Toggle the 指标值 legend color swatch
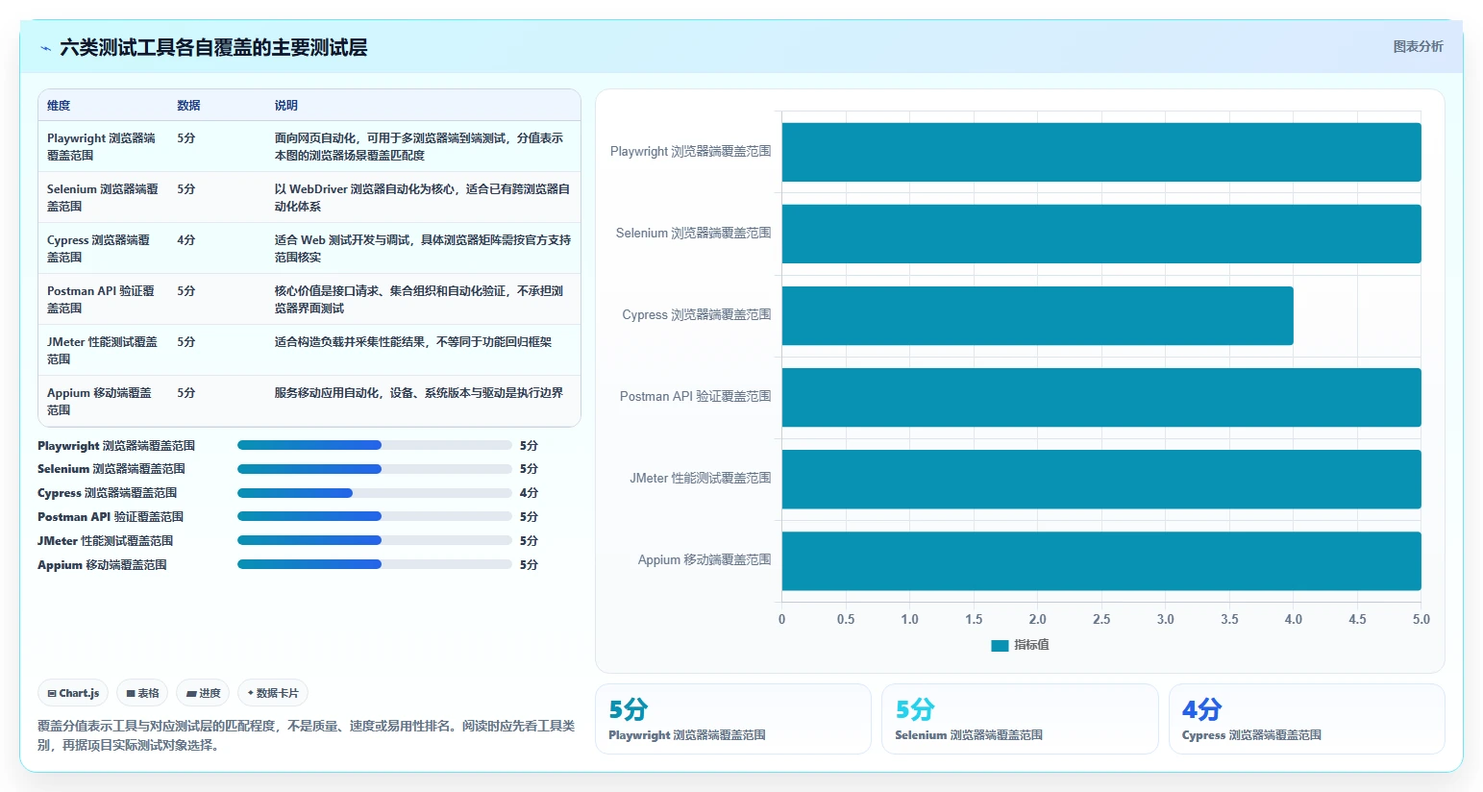The image size is (1483, 792). (x=1000, y=645)
